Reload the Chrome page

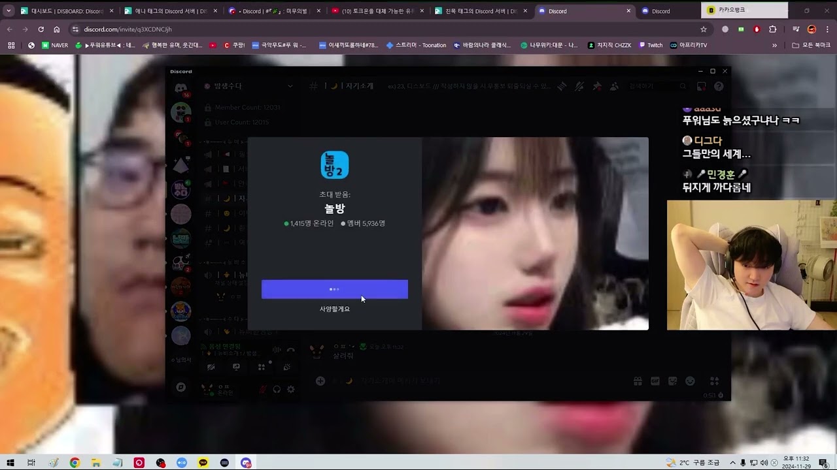[x=41, y=29]
